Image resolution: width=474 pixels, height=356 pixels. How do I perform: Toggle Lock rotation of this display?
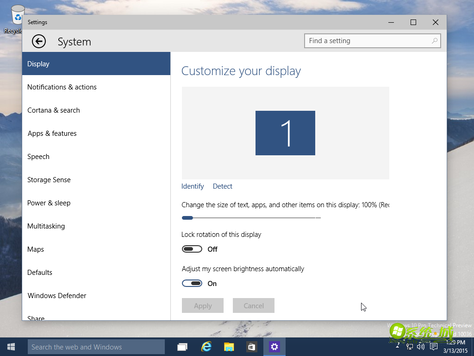click(x=192, y=249)
